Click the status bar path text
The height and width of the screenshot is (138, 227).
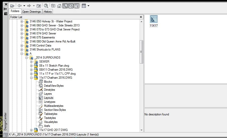click(x=54, y=134)
